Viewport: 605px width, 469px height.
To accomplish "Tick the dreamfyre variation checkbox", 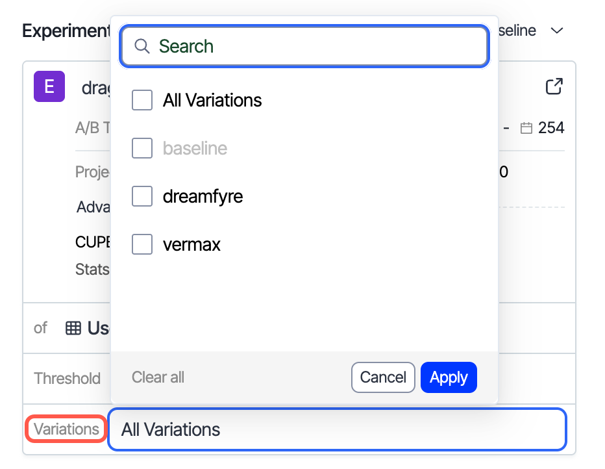I will coord(142,196).
